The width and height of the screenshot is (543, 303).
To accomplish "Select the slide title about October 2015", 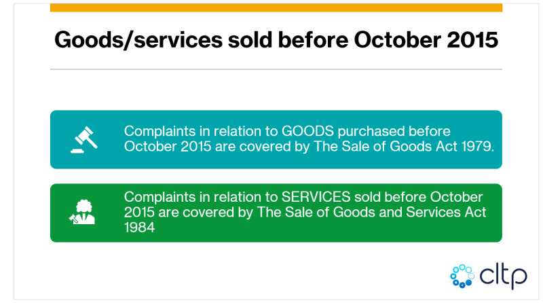I will point(276,39).
